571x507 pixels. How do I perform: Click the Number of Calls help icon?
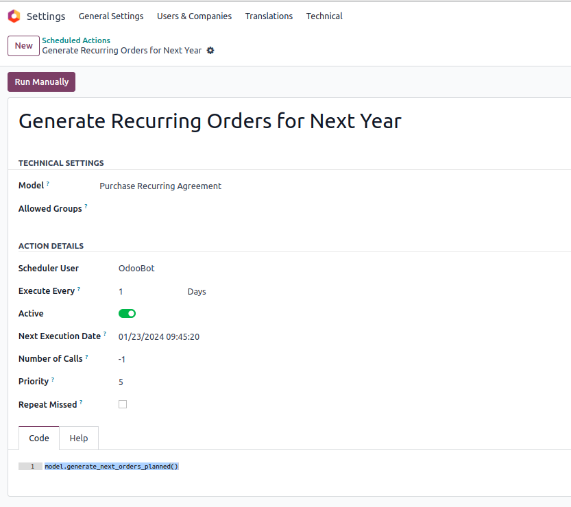click(87, 356)
